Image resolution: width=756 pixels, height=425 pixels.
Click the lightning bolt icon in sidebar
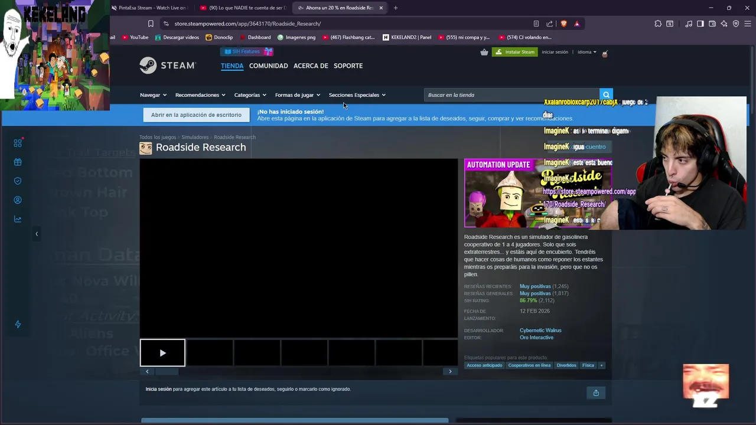pos(18,324)
